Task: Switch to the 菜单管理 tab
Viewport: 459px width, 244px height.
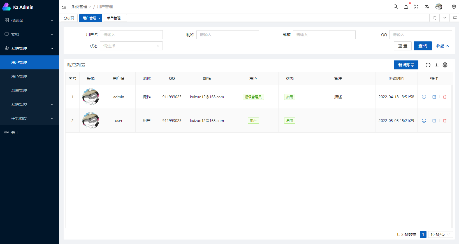Action: tap(114, 18)
